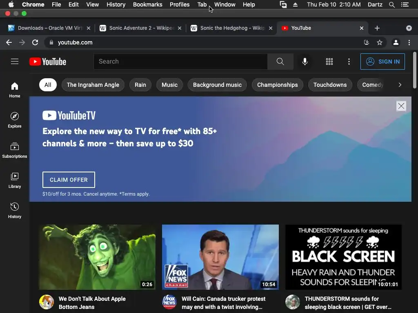Click the CLAIM OFFER button
The width and height of the screenshot is (418, 313).
click(69, 180)
